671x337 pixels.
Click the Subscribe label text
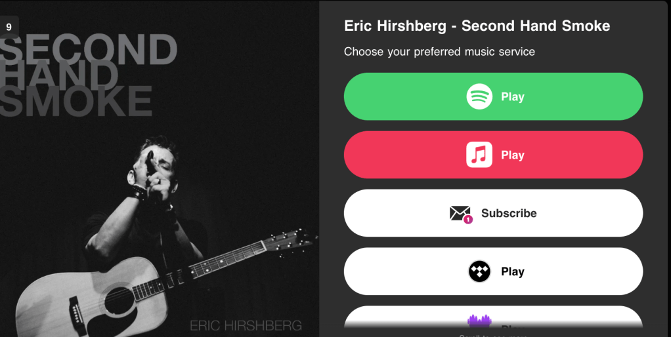pyautogui.click(x=509, y=213)
